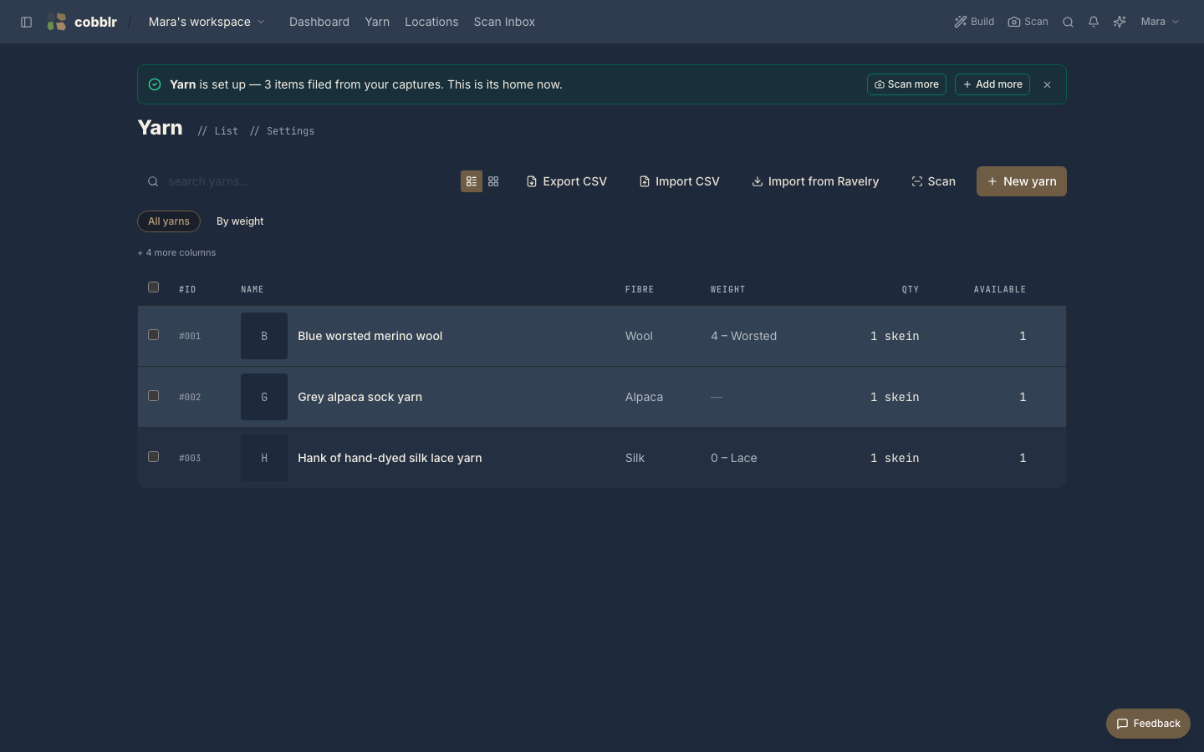Click the cobblr logo
Image resolution: width=1204 pixels, height=752 pixels.
[x=82, y=22]
